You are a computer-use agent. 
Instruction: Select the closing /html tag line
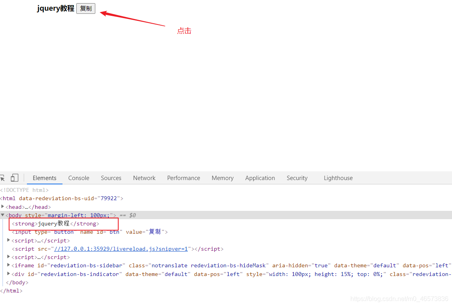point(11,291)
